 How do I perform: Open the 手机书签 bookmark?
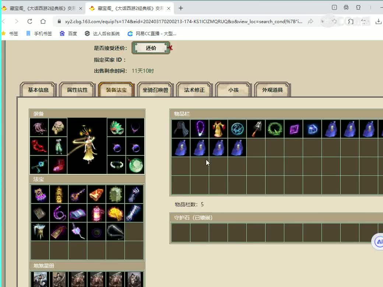click(x=39, y=34)
